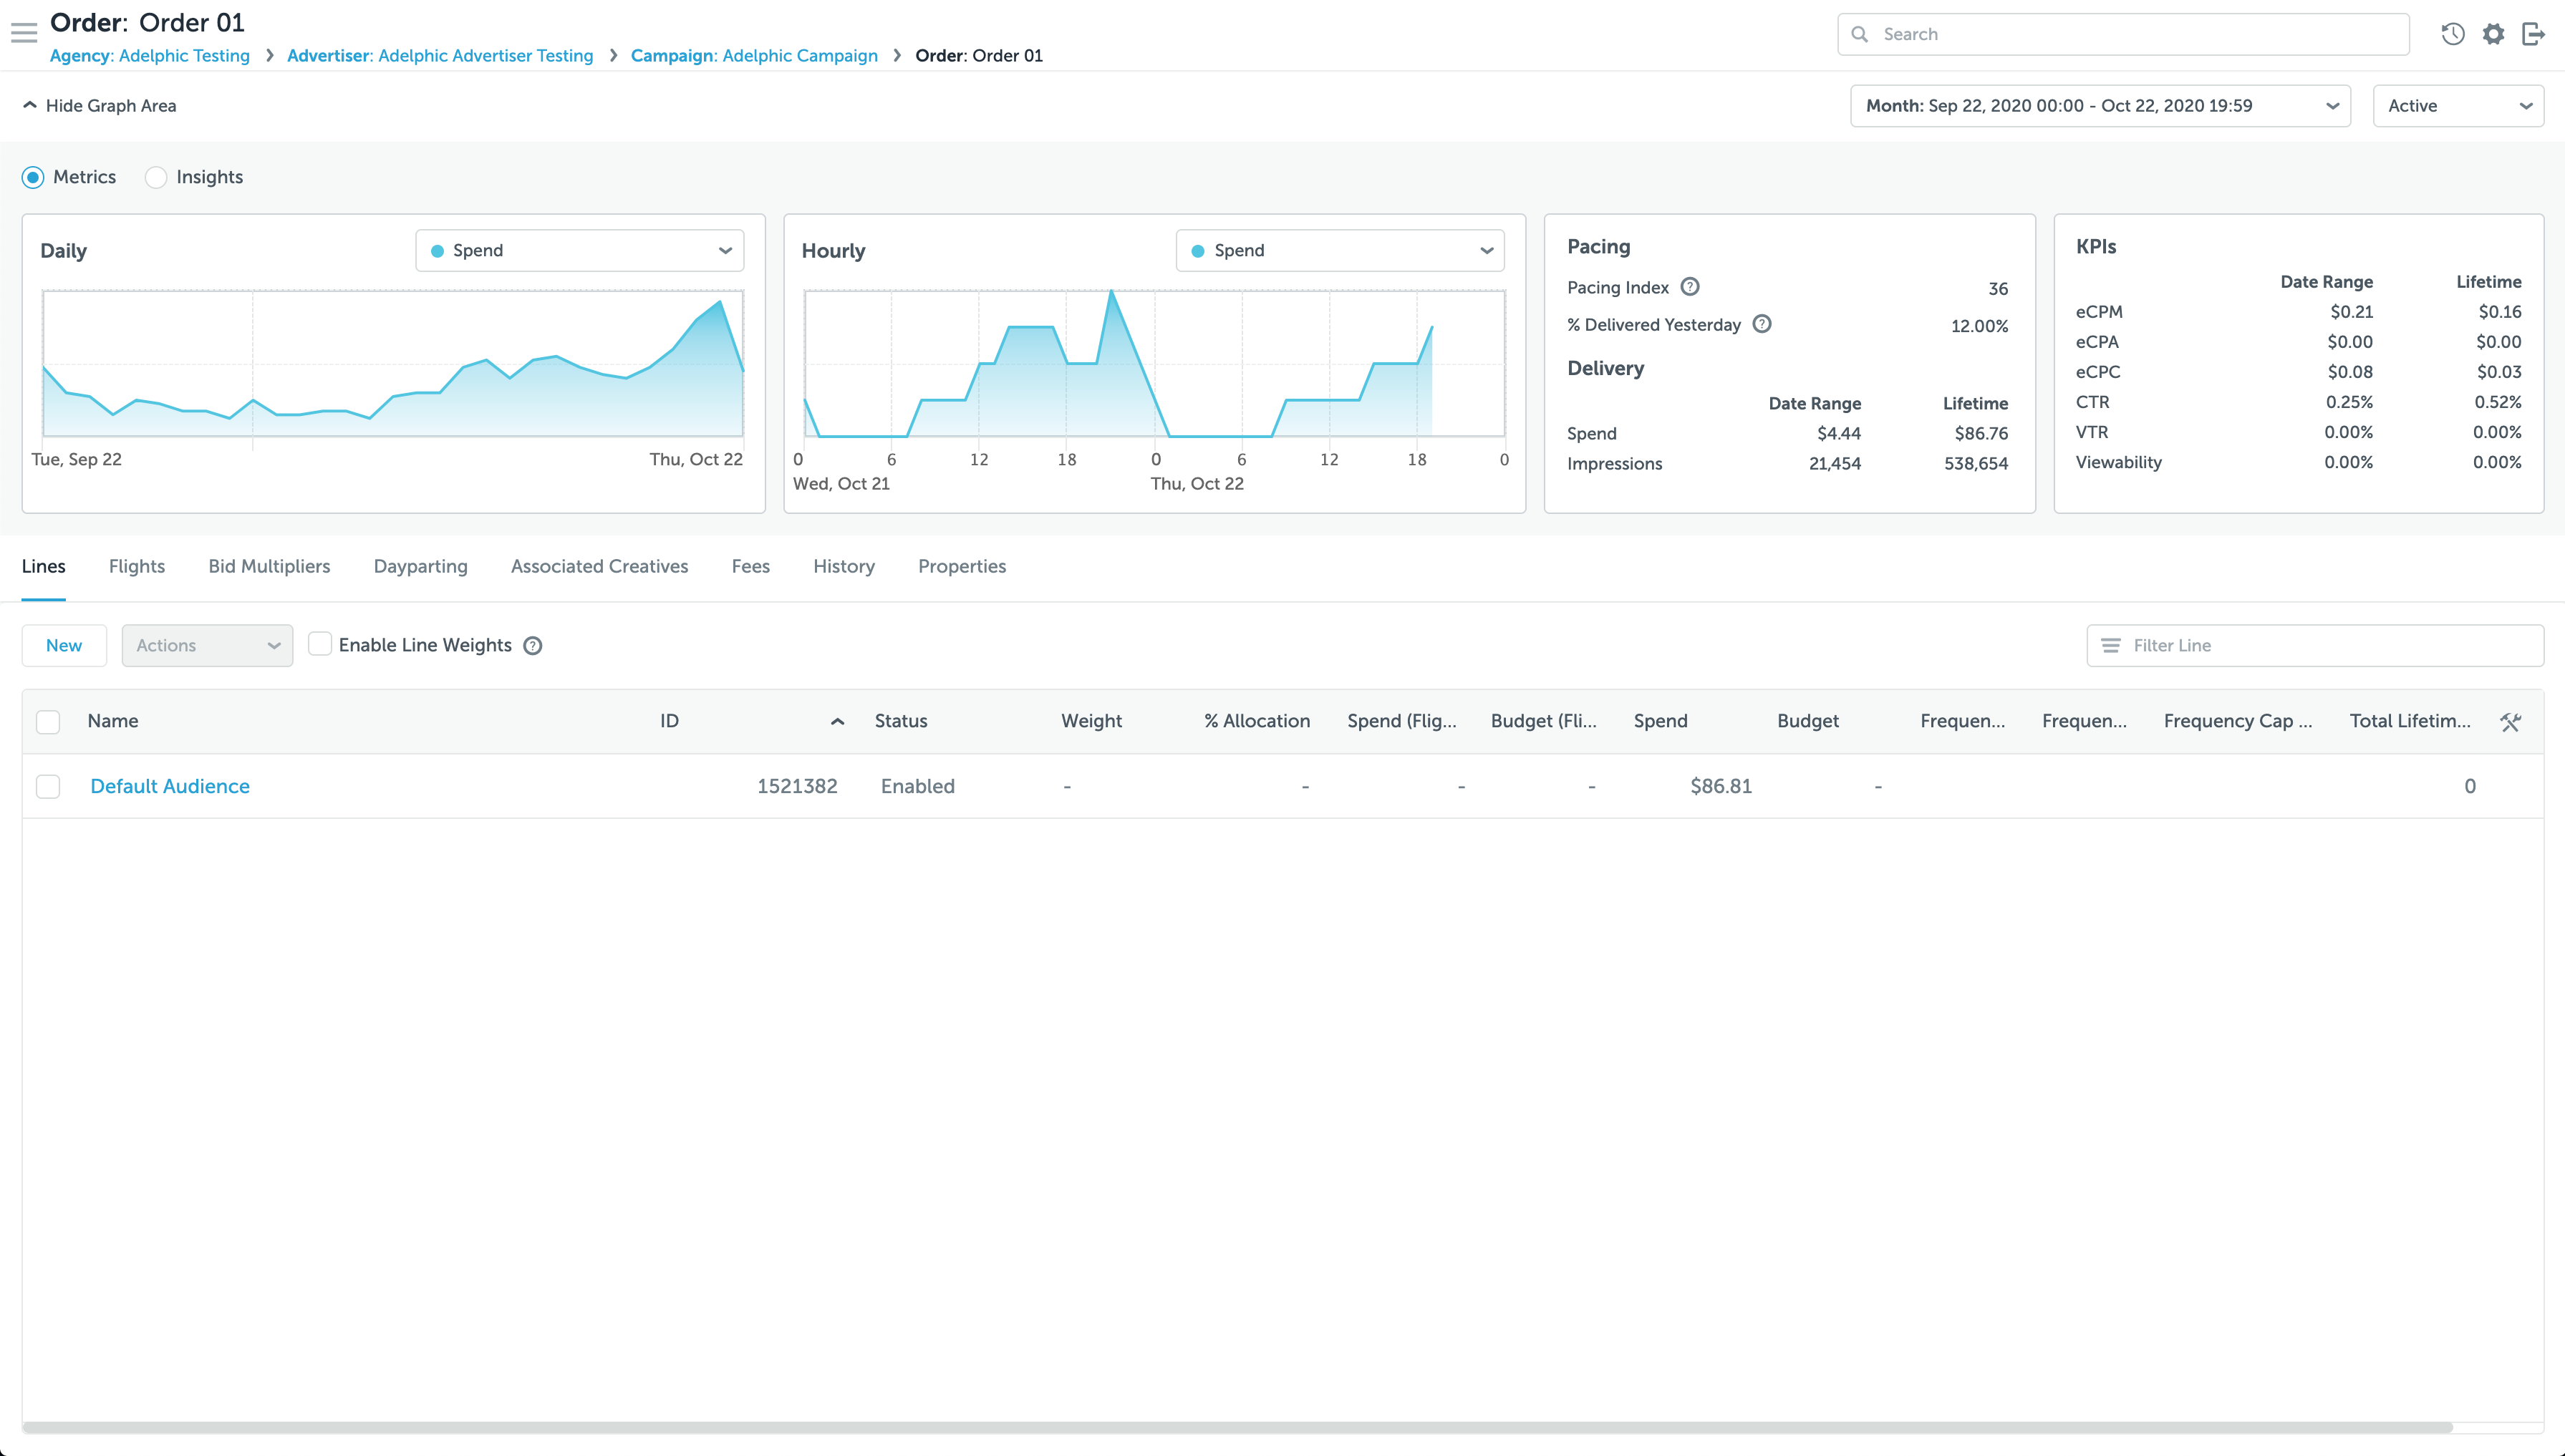Click the Pacing Index help icon

[1691, 286]
